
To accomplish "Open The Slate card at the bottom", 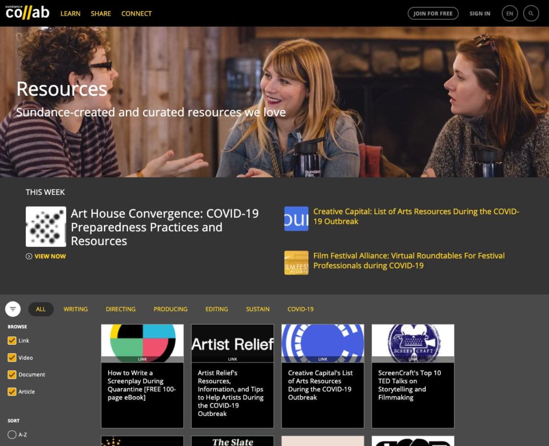I will (233, 441).
